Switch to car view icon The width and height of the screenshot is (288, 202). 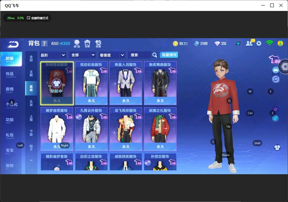click(276, 70)
